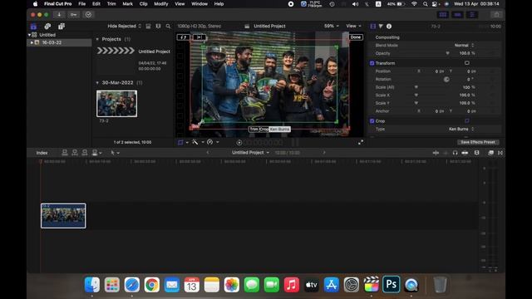Open timeline clip appearance icon

[476, 153]
